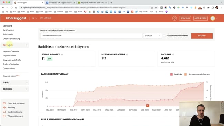Open Keyword-Übersicht in the sidebar
Image resolution: width=224 pixels, height=126 pixels.
coord(11,51)
